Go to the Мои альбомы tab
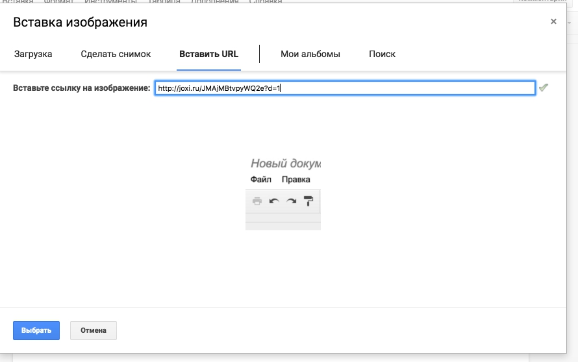Screen dimensions: 578x362 point(310,54)
